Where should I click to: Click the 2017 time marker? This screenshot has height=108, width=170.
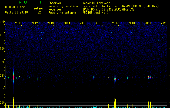pyautogui.click(x=115, y=23)
